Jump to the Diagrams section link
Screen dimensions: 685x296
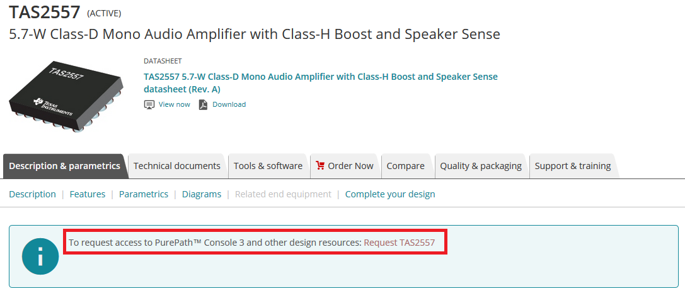pos(202,194)
